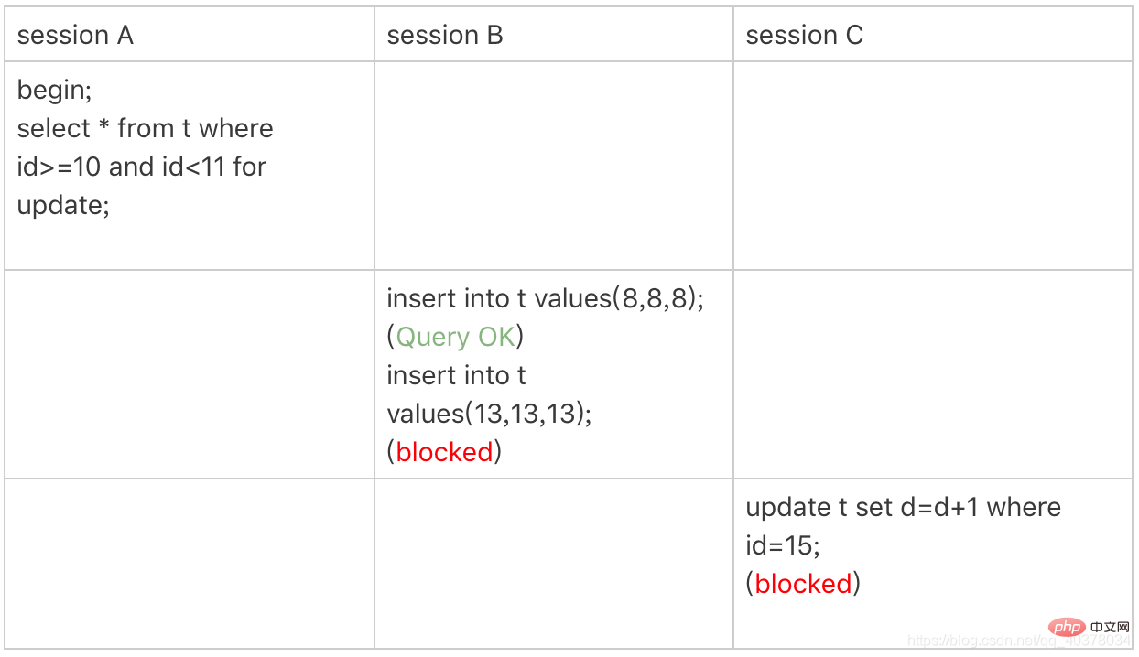Click the green Query OK text
The image size is (1139, 657).
point(455,337)
